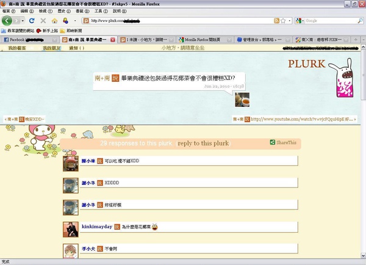Click the plurk author's tea cup avatar
Image resolution: width=366 pixels, height=265 pixels.
click(242, 100)
